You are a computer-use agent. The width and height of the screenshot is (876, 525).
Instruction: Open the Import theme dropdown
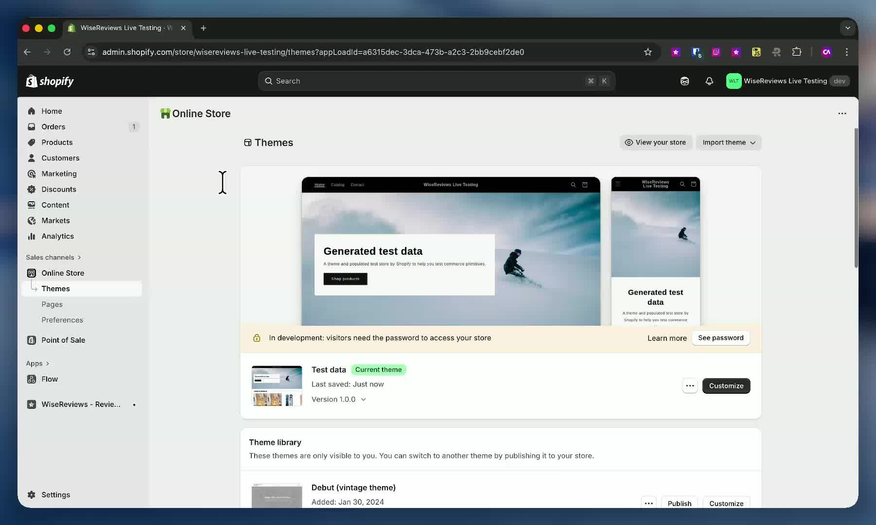729,142
